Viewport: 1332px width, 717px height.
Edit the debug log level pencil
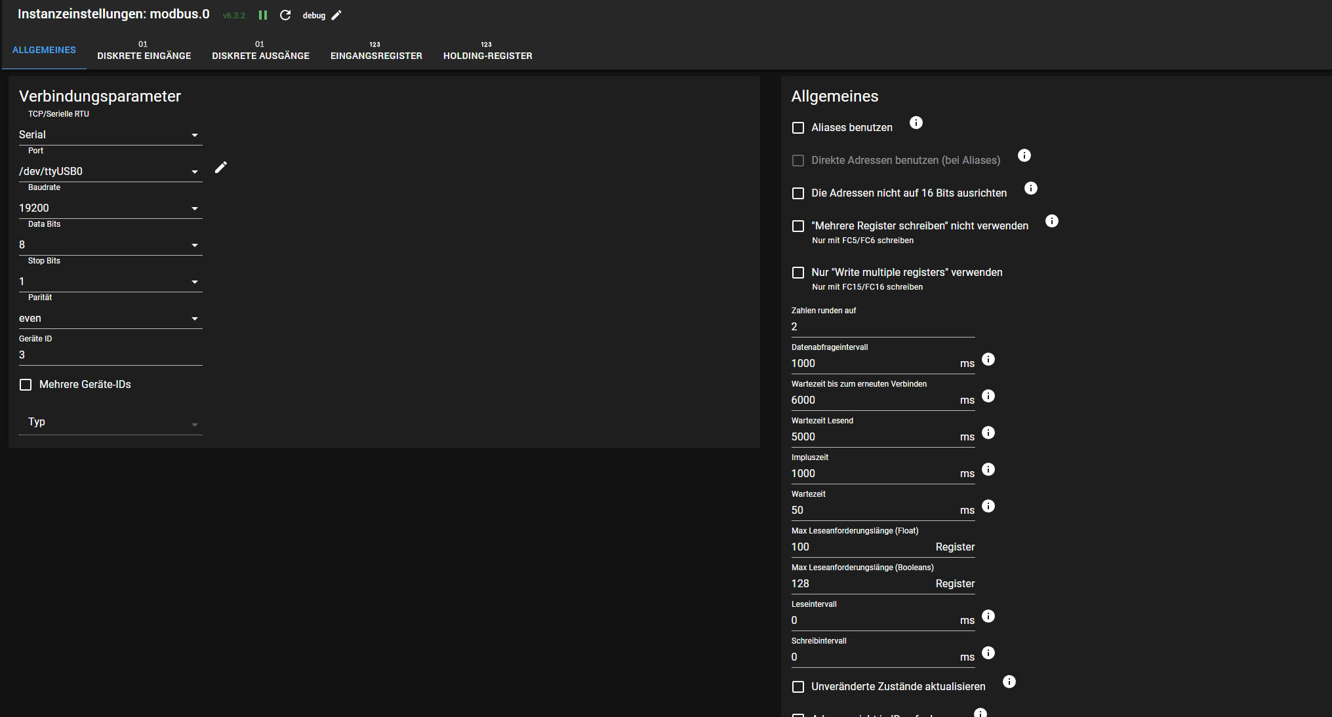(x=336, y=15)
